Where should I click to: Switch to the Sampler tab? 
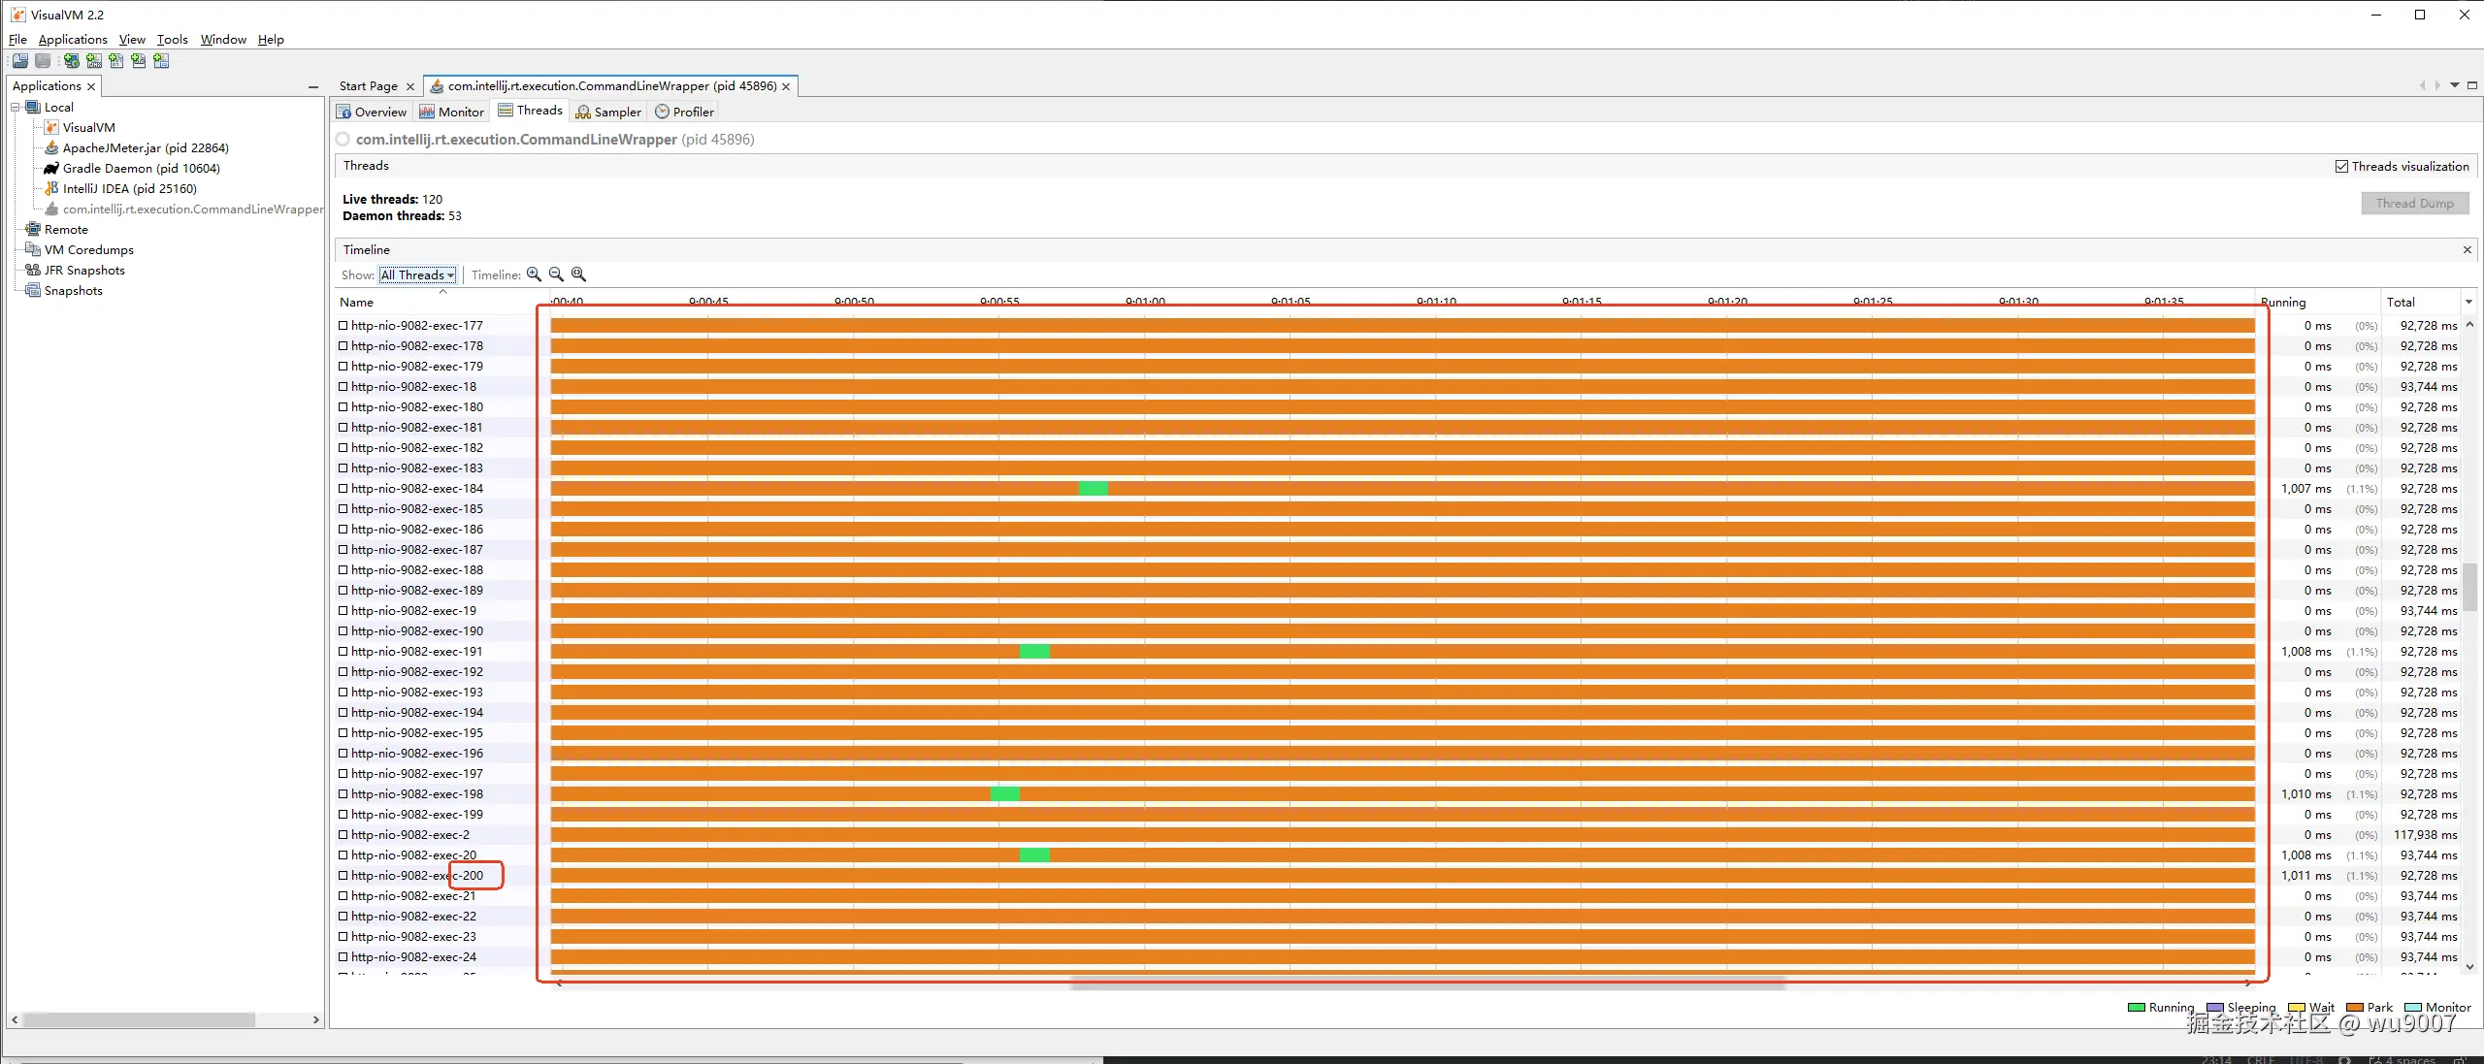[x=608, y=113]
